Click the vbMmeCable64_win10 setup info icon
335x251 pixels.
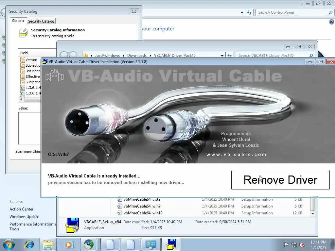click(119, 213)
